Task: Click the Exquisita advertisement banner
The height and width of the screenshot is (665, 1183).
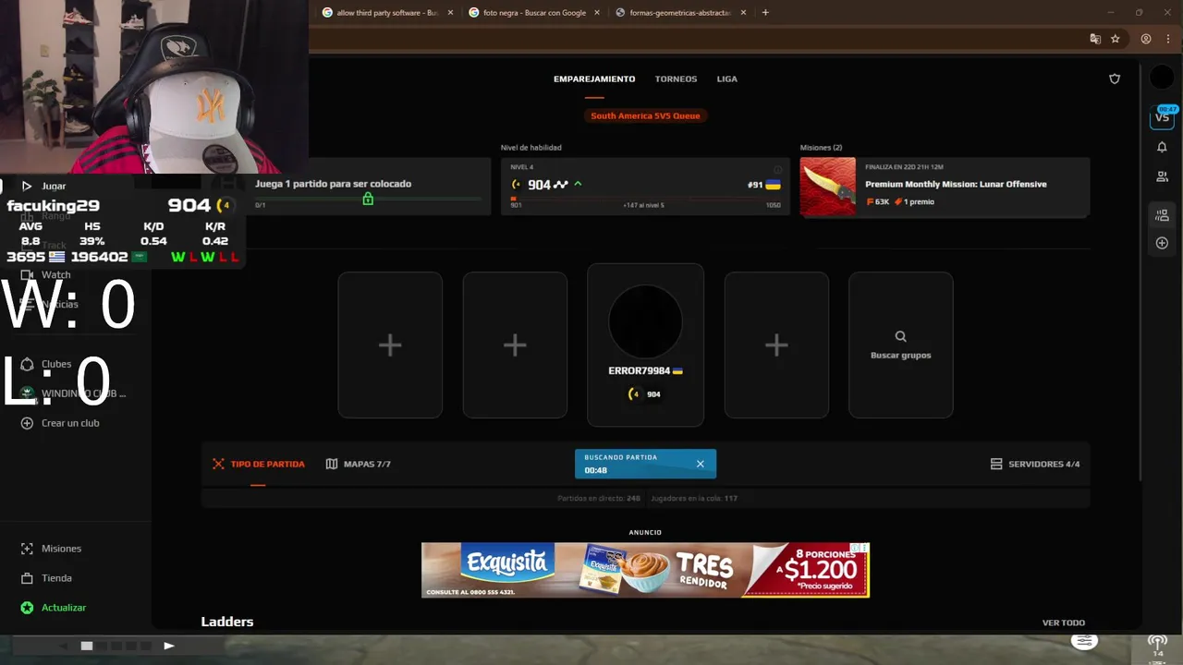Action: 645,570
